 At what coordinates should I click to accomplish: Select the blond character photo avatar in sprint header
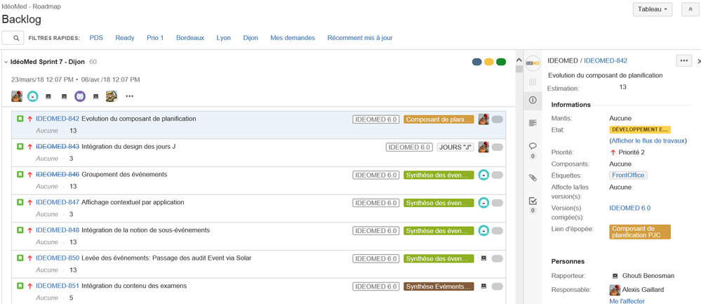tap(112, 96)
